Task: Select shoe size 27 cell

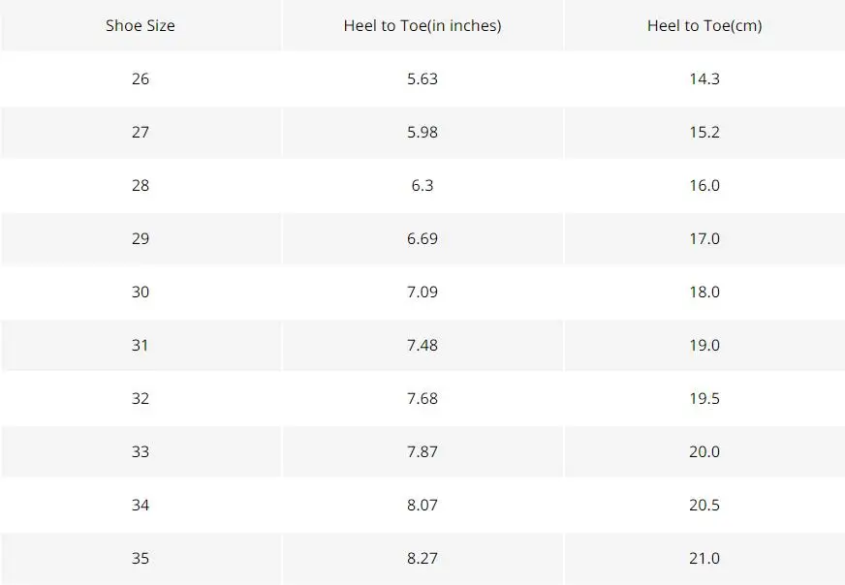Action: 141,132
